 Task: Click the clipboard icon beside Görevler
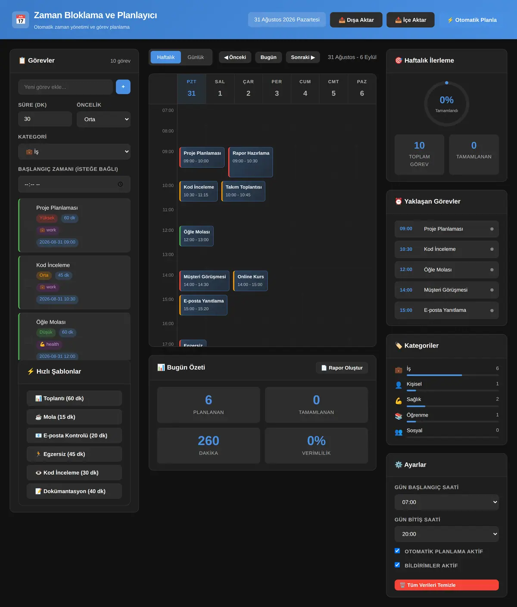(x=22, y=60)
